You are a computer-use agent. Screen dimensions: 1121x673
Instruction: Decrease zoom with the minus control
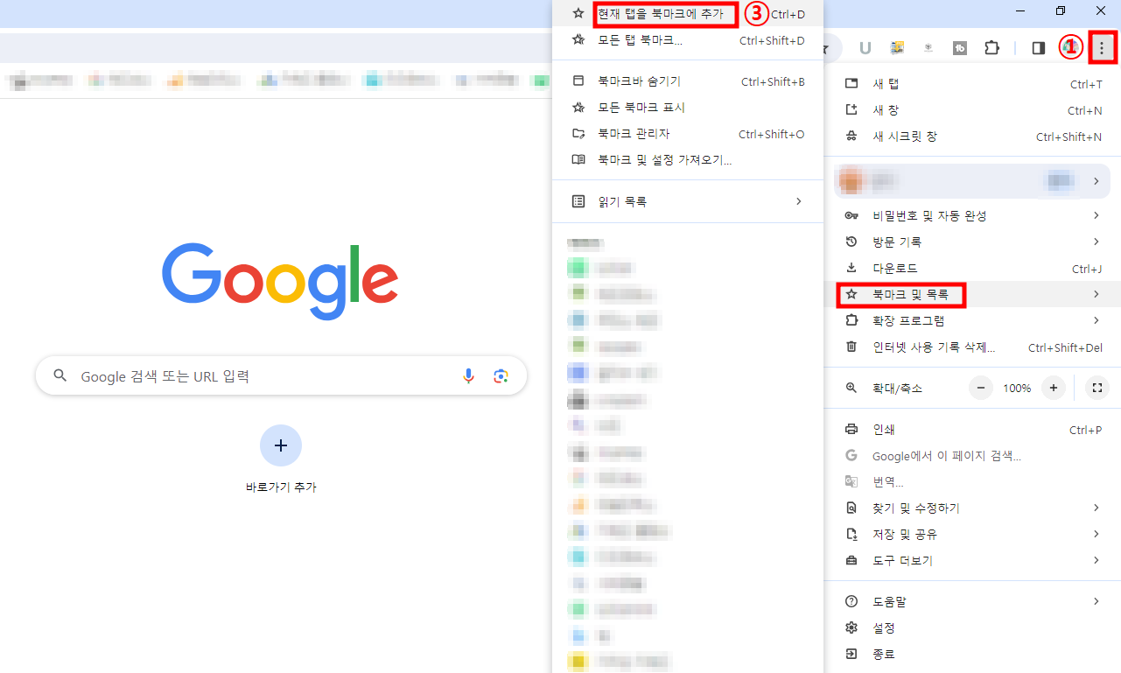(980, 388)
